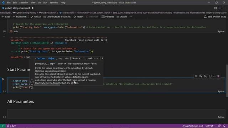
Task: Expand the run cell options chevron
Action: tap(6, 79)
